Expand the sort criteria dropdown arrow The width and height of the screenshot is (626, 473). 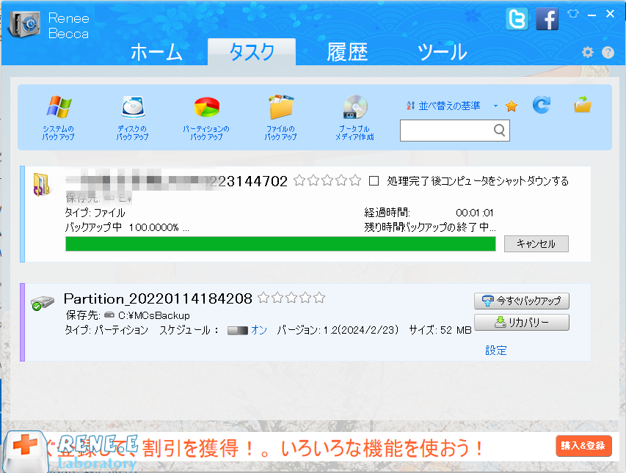tap(495, 106)
